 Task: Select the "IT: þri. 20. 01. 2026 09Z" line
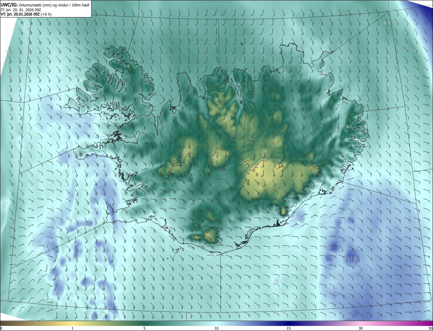pos(21,9)
